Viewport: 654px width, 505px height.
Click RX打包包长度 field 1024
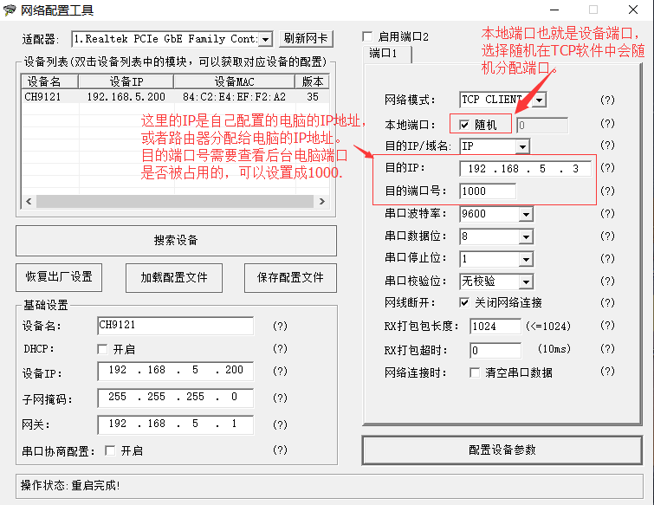(495, 326)
